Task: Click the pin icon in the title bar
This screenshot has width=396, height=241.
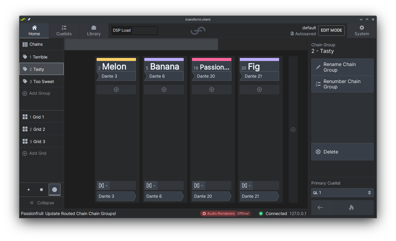Action: [x=29, y=19]
